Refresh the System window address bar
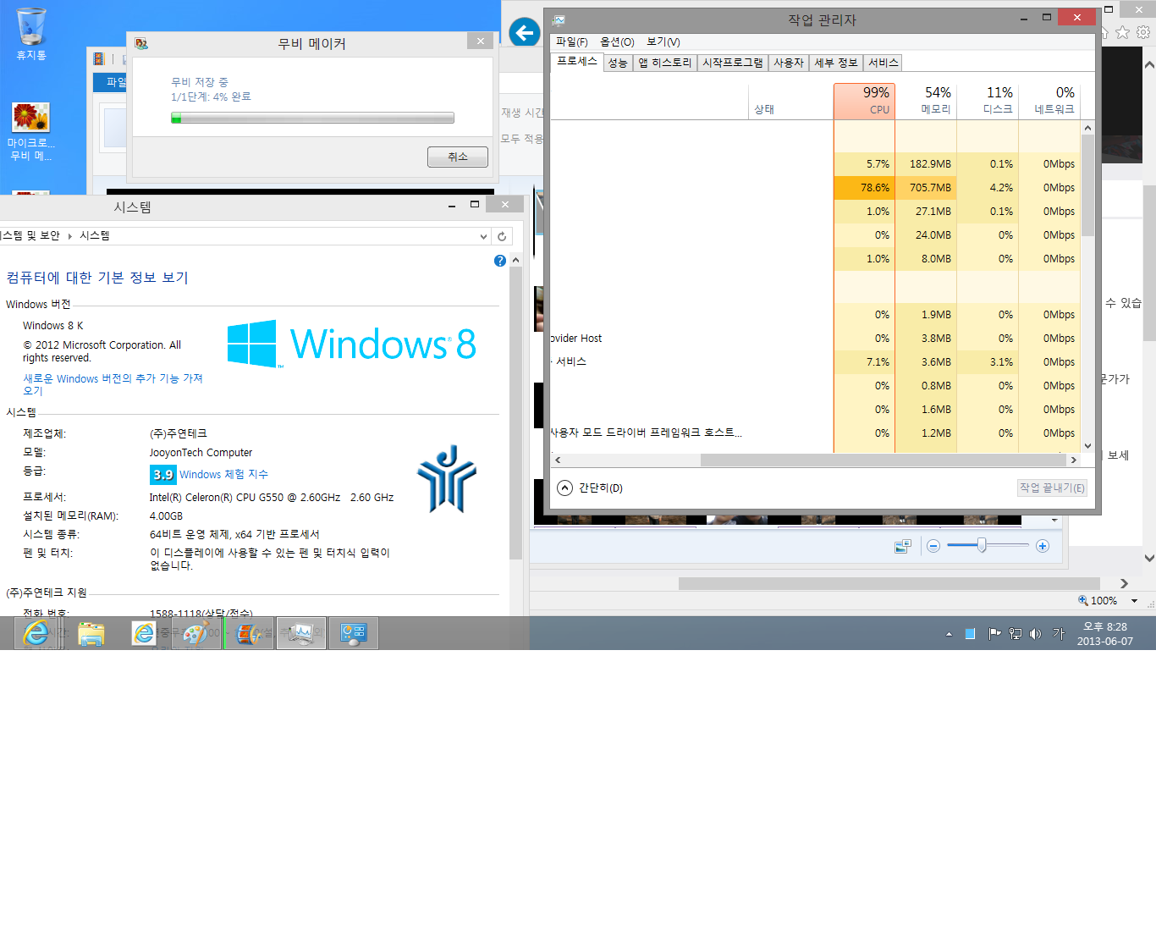 click(502, 236)
